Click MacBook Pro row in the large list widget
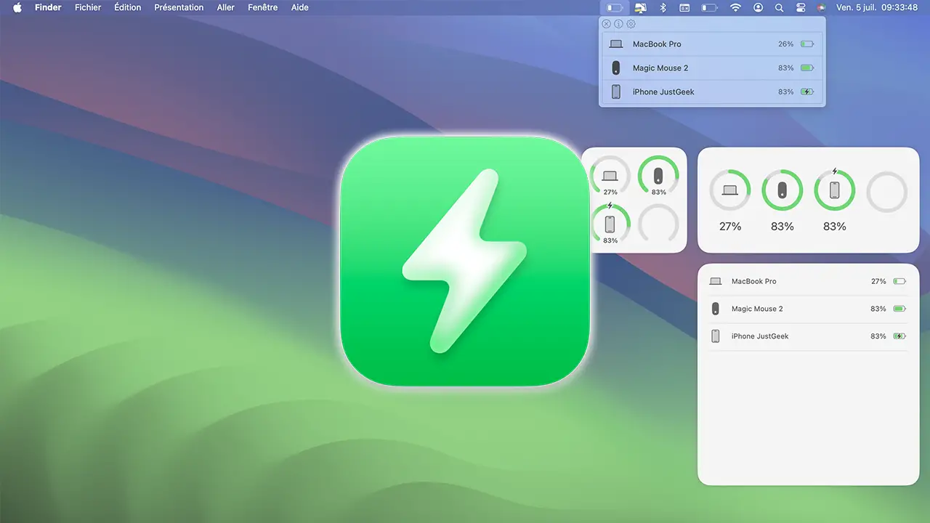This screenshot has width=930, height=523. tap(808, 281)
